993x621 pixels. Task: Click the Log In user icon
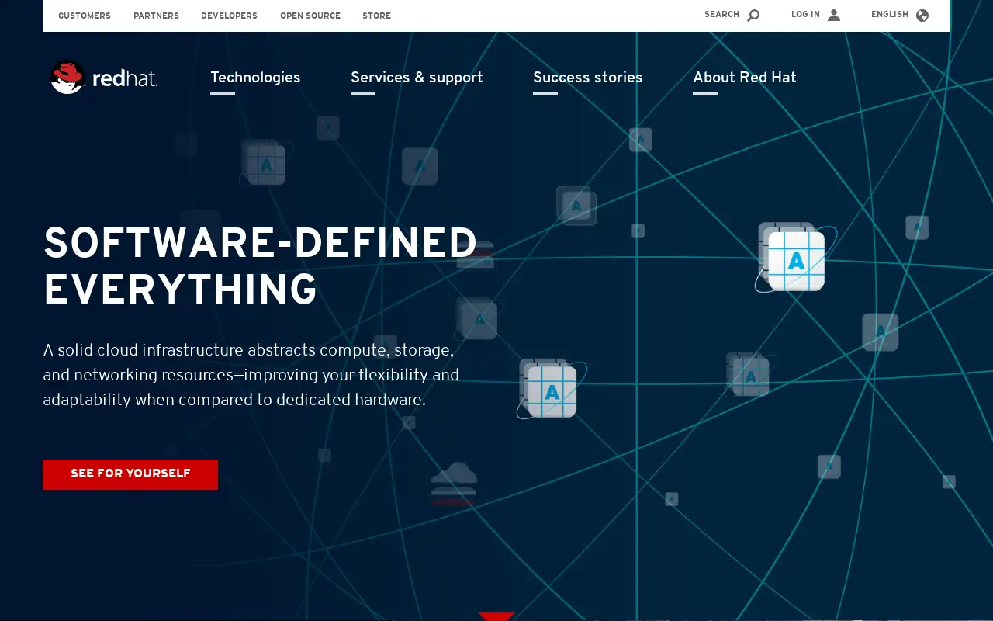834,15
